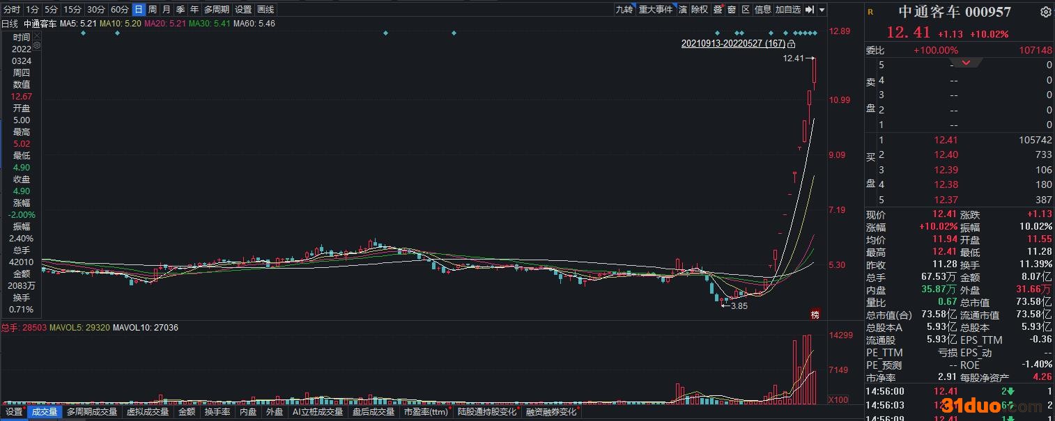1055x421 pixels.
Task: Select the 换手率 indicator tab
Action: [x=217, y=412]
